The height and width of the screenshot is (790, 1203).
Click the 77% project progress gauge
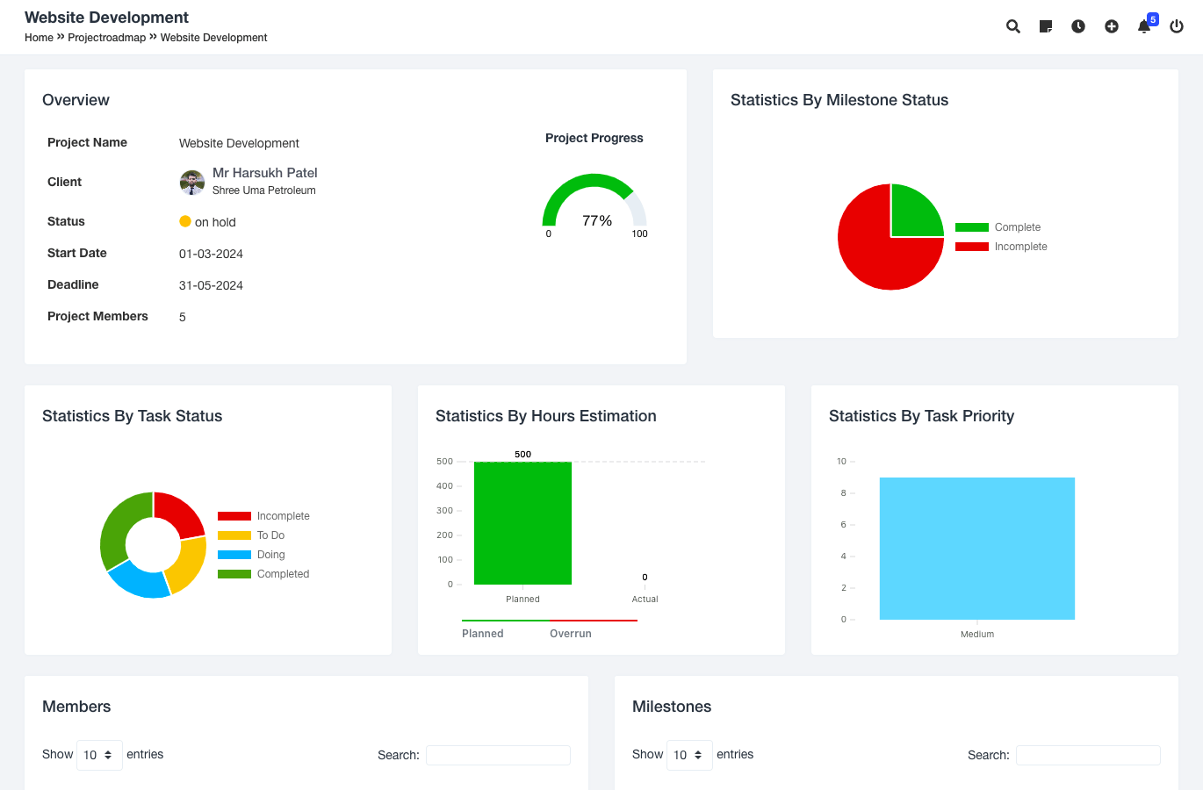click(594, 206)
